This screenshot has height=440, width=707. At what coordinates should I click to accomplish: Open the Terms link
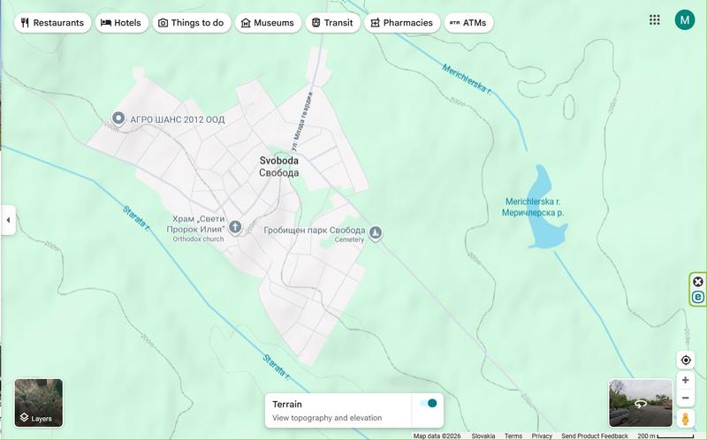pyautogui.click(x=513, y=436)
